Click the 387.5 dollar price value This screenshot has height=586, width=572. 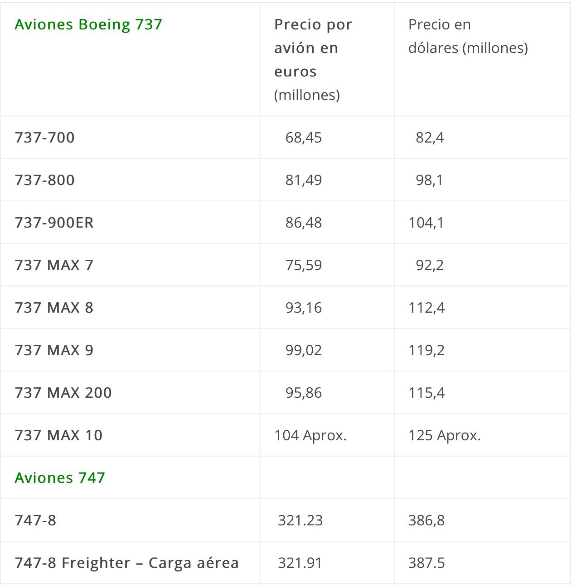pos(427,563)
